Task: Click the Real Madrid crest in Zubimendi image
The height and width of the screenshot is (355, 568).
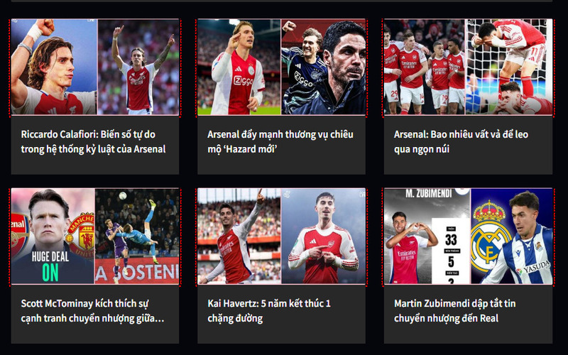Action: 489,237
